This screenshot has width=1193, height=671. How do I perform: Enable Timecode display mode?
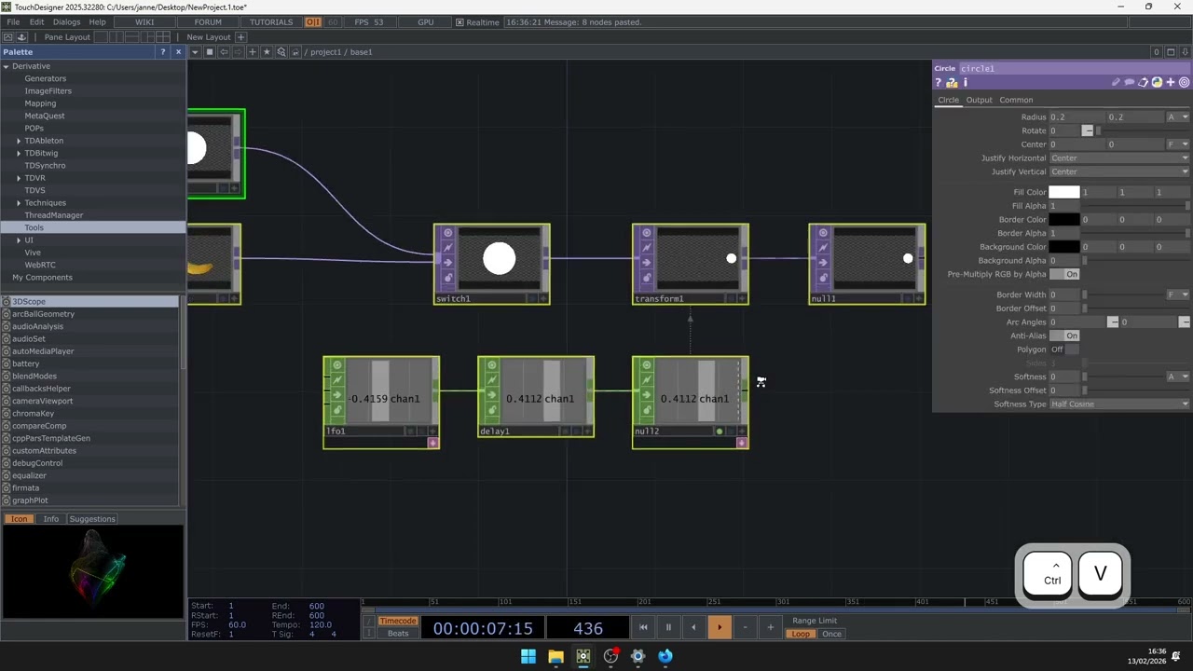[x=398, y=621]
